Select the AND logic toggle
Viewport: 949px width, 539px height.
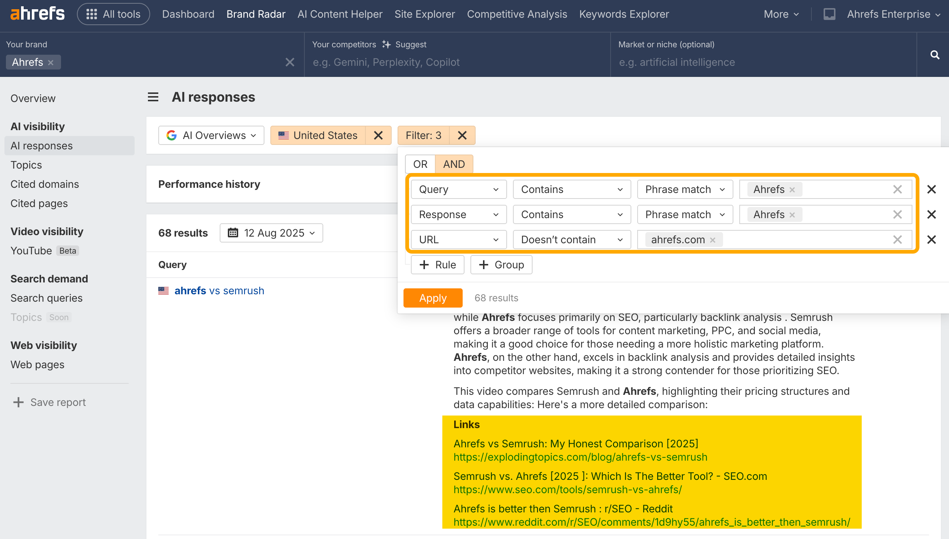click(453, 164)
